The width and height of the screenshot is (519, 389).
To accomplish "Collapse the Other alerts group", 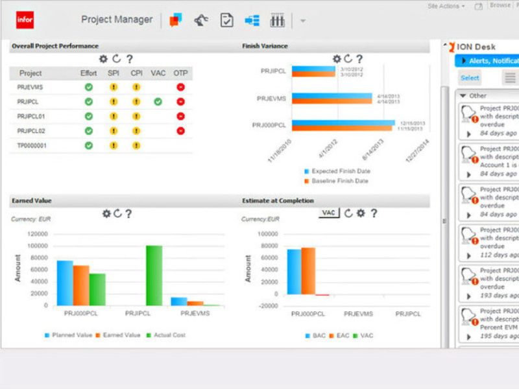I will pos(463,96).
